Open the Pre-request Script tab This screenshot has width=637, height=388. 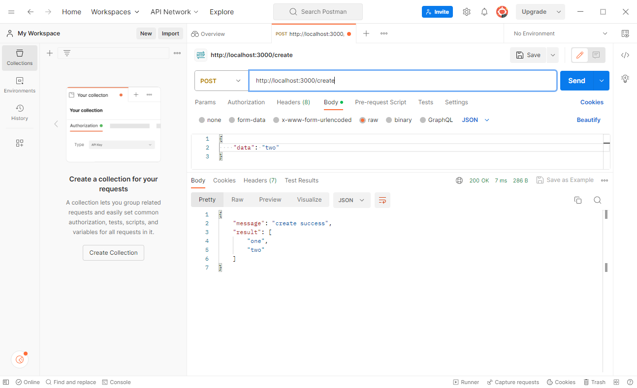pyautogui.click(x=381, y=102)
